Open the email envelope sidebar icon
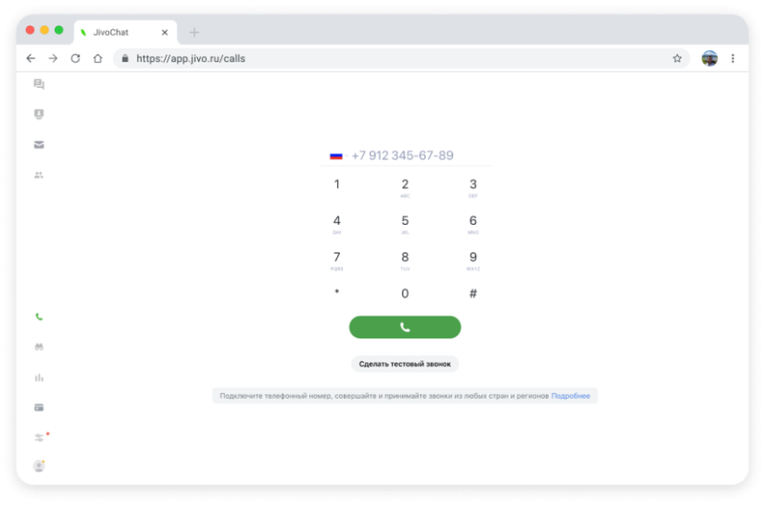Image resolution: width=766 pixels, height=505 pixels. 39,145
